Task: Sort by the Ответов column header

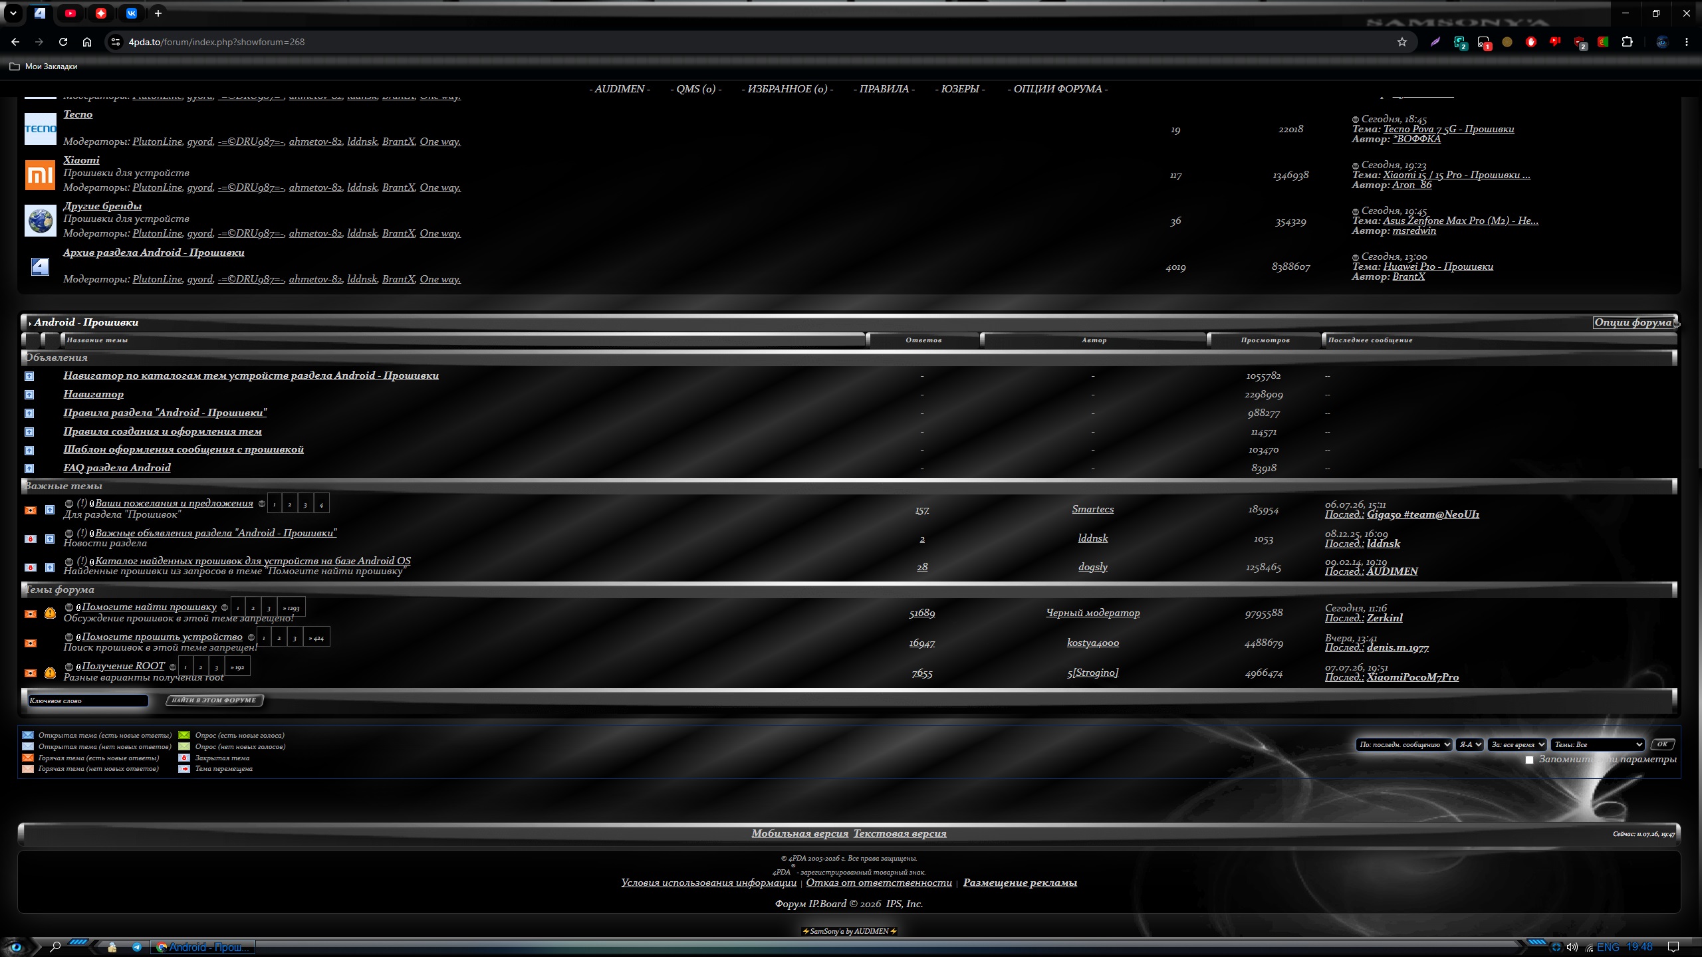Action: point(923,340)
